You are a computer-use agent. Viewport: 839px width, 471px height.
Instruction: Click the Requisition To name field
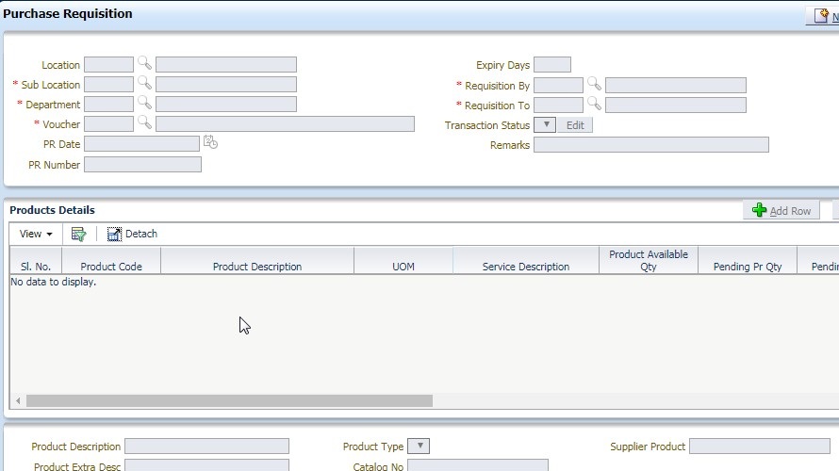coord(676,106)
